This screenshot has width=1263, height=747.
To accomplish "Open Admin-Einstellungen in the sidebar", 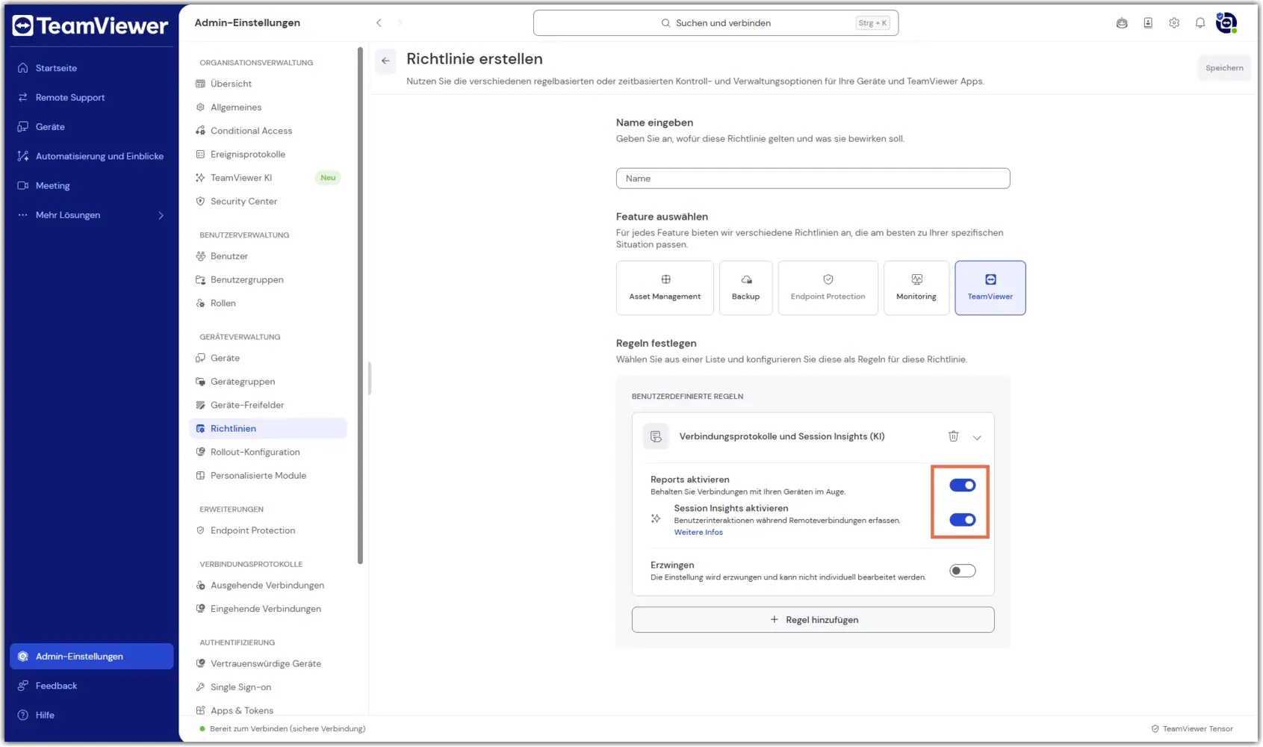I will click(92, 657).
